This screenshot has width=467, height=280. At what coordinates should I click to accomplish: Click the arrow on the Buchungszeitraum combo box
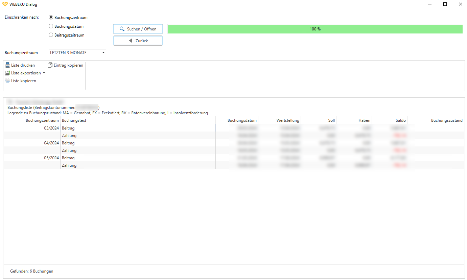(103, 52)
